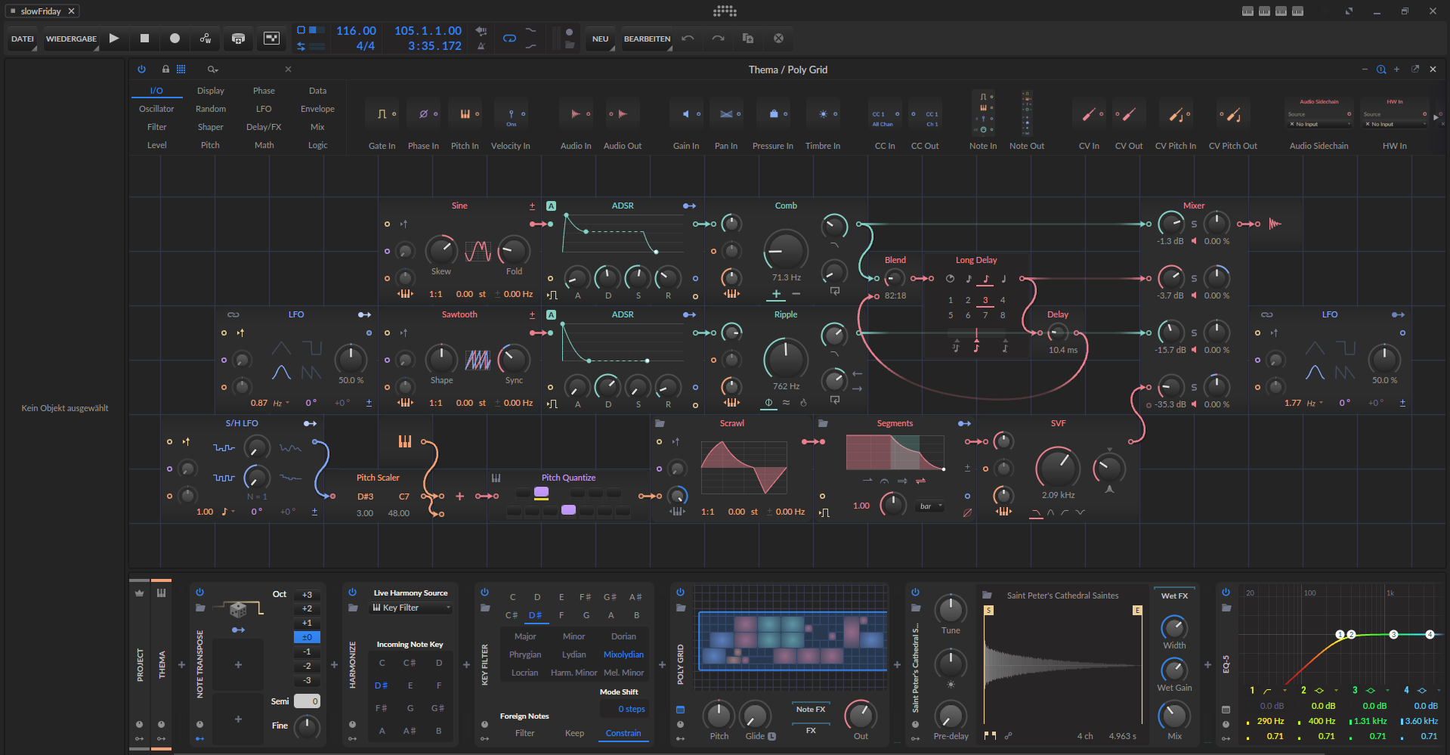This screenshot has height=755, width=1450.
Task: Select the Pitch In module icon
Action: pyautogui.click(x=465, y=114)
